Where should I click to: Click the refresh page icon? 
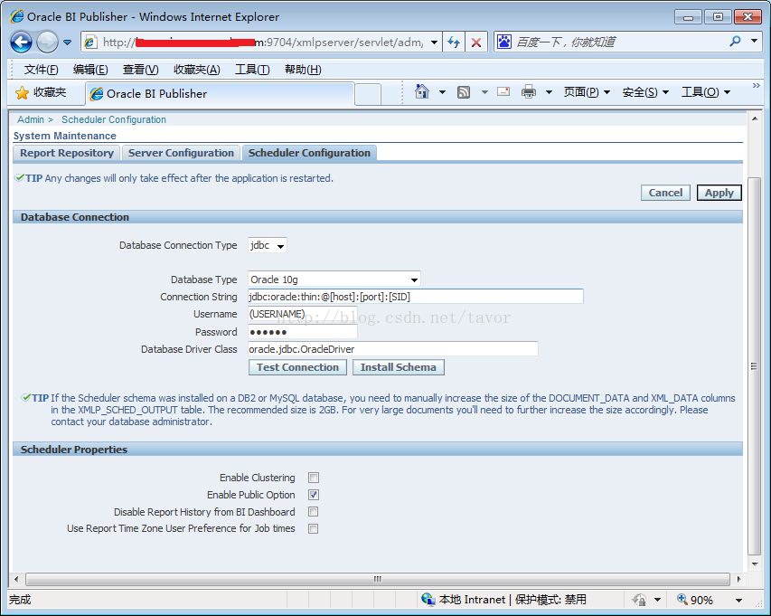click(454, 42)
